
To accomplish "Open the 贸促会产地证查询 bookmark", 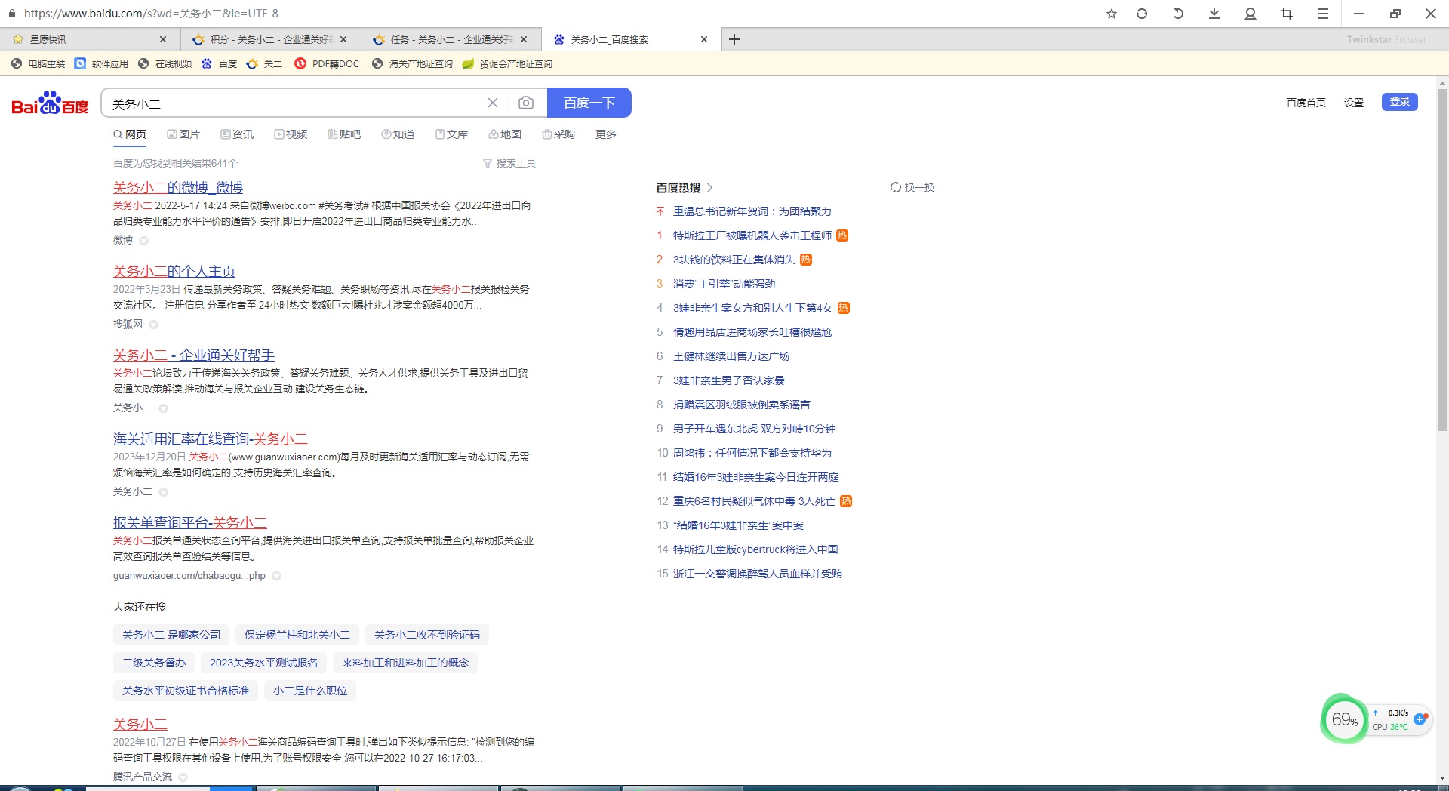I will (x=507, y=63).
